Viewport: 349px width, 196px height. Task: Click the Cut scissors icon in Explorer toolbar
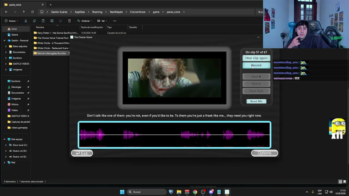26,21
